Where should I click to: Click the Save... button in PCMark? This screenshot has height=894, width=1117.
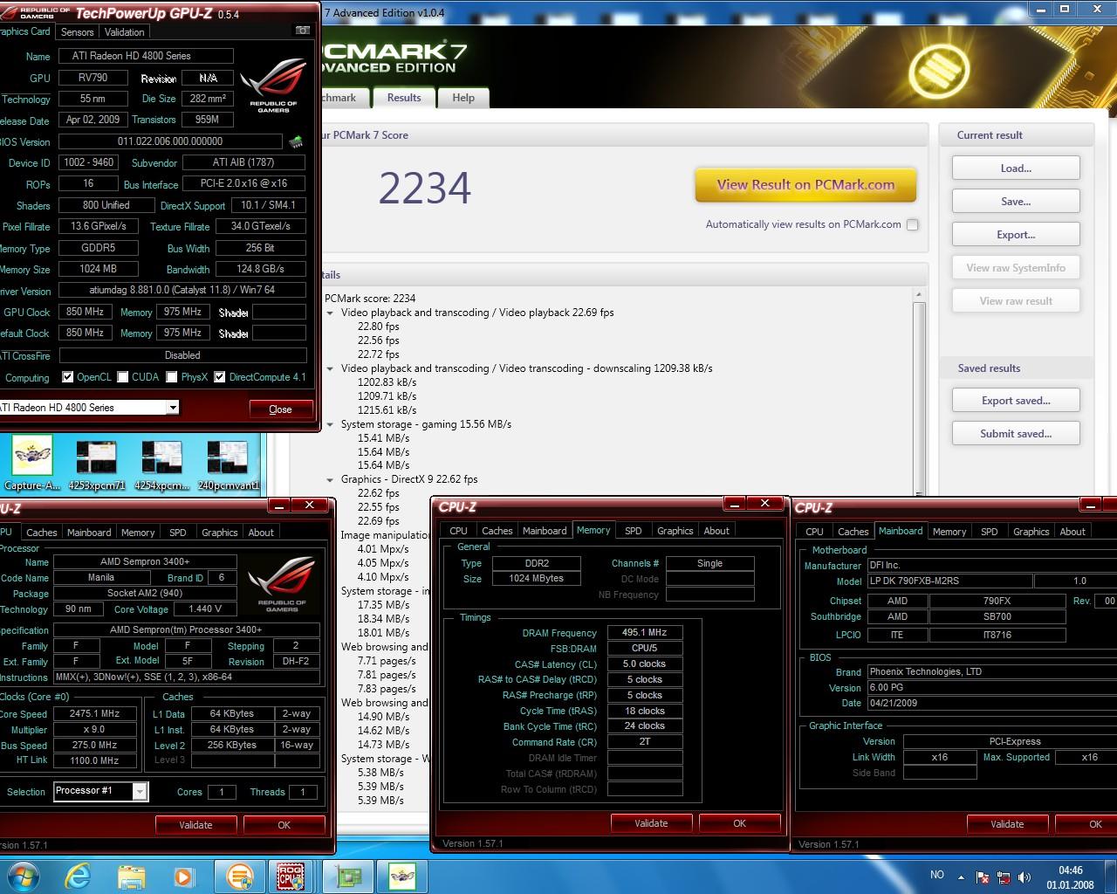1016,202
